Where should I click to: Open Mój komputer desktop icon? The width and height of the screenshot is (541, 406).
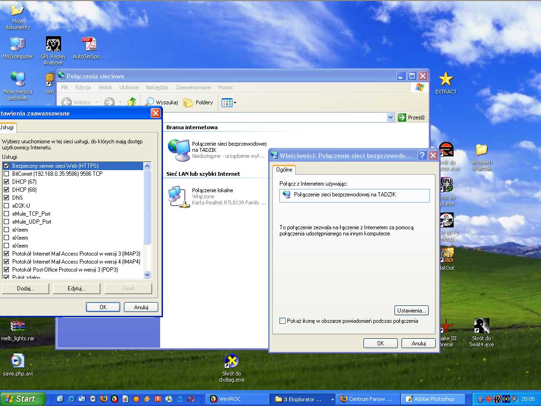[x=17, y=45]
